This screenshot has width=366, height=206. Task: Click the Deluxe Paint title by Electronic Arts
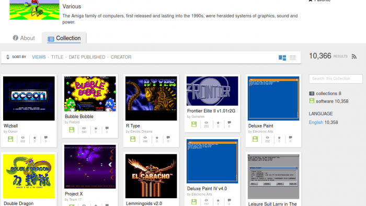(x=261, y=126)
